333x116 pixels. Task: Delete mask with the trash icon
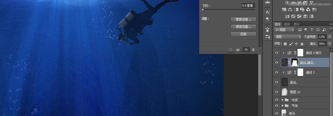(253, 50)
